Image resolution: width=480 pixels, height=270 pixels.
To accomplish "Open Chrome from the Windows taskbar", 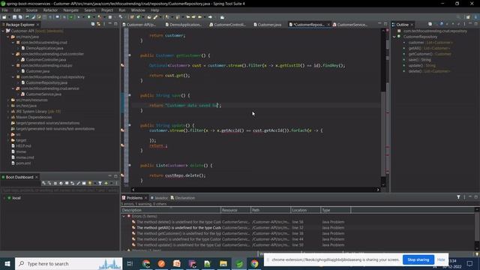I will (x=254, y=263).
